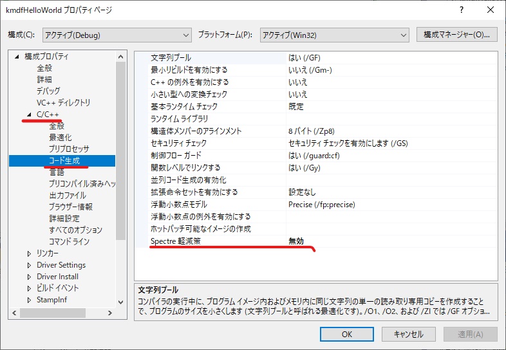The image size is (506, 350).
Task: Select プリコンパイル済みヘッダー in the tree
Action: pyautogui.click(x=82, y=183)
